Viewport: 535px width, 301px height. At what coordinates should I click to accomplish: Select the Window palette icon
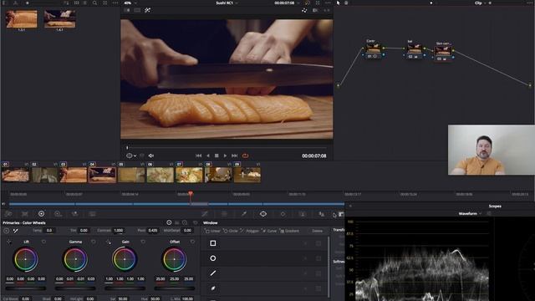(x=263, y=214)
